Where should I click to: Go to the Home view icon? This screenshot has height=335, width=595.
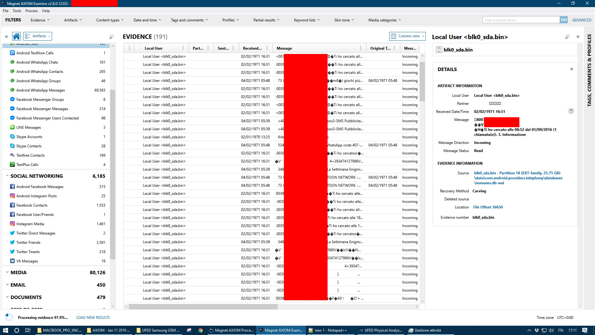pyautogui.click(x=16, y=36)
